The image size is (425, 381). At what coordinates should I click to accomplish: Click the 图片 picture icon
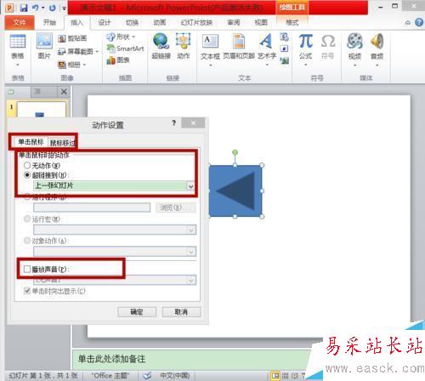click(x=44, y=41)
